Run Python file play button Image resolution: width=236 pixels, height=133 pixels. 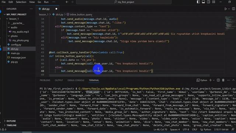click(225, 9)
